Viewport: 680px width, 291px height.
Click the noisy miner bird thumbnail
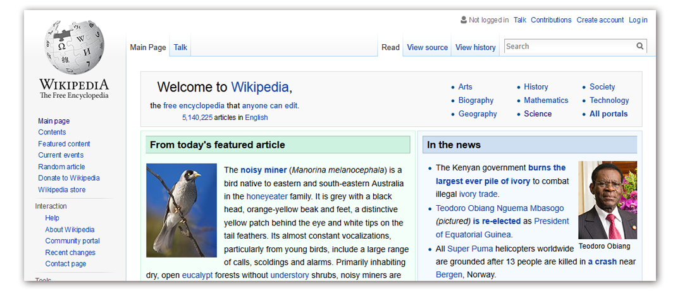pyautogui.click(x=182, y=210)
